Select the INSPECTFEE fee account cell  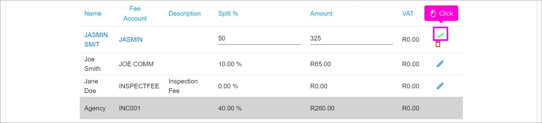(x=139, y=86)
